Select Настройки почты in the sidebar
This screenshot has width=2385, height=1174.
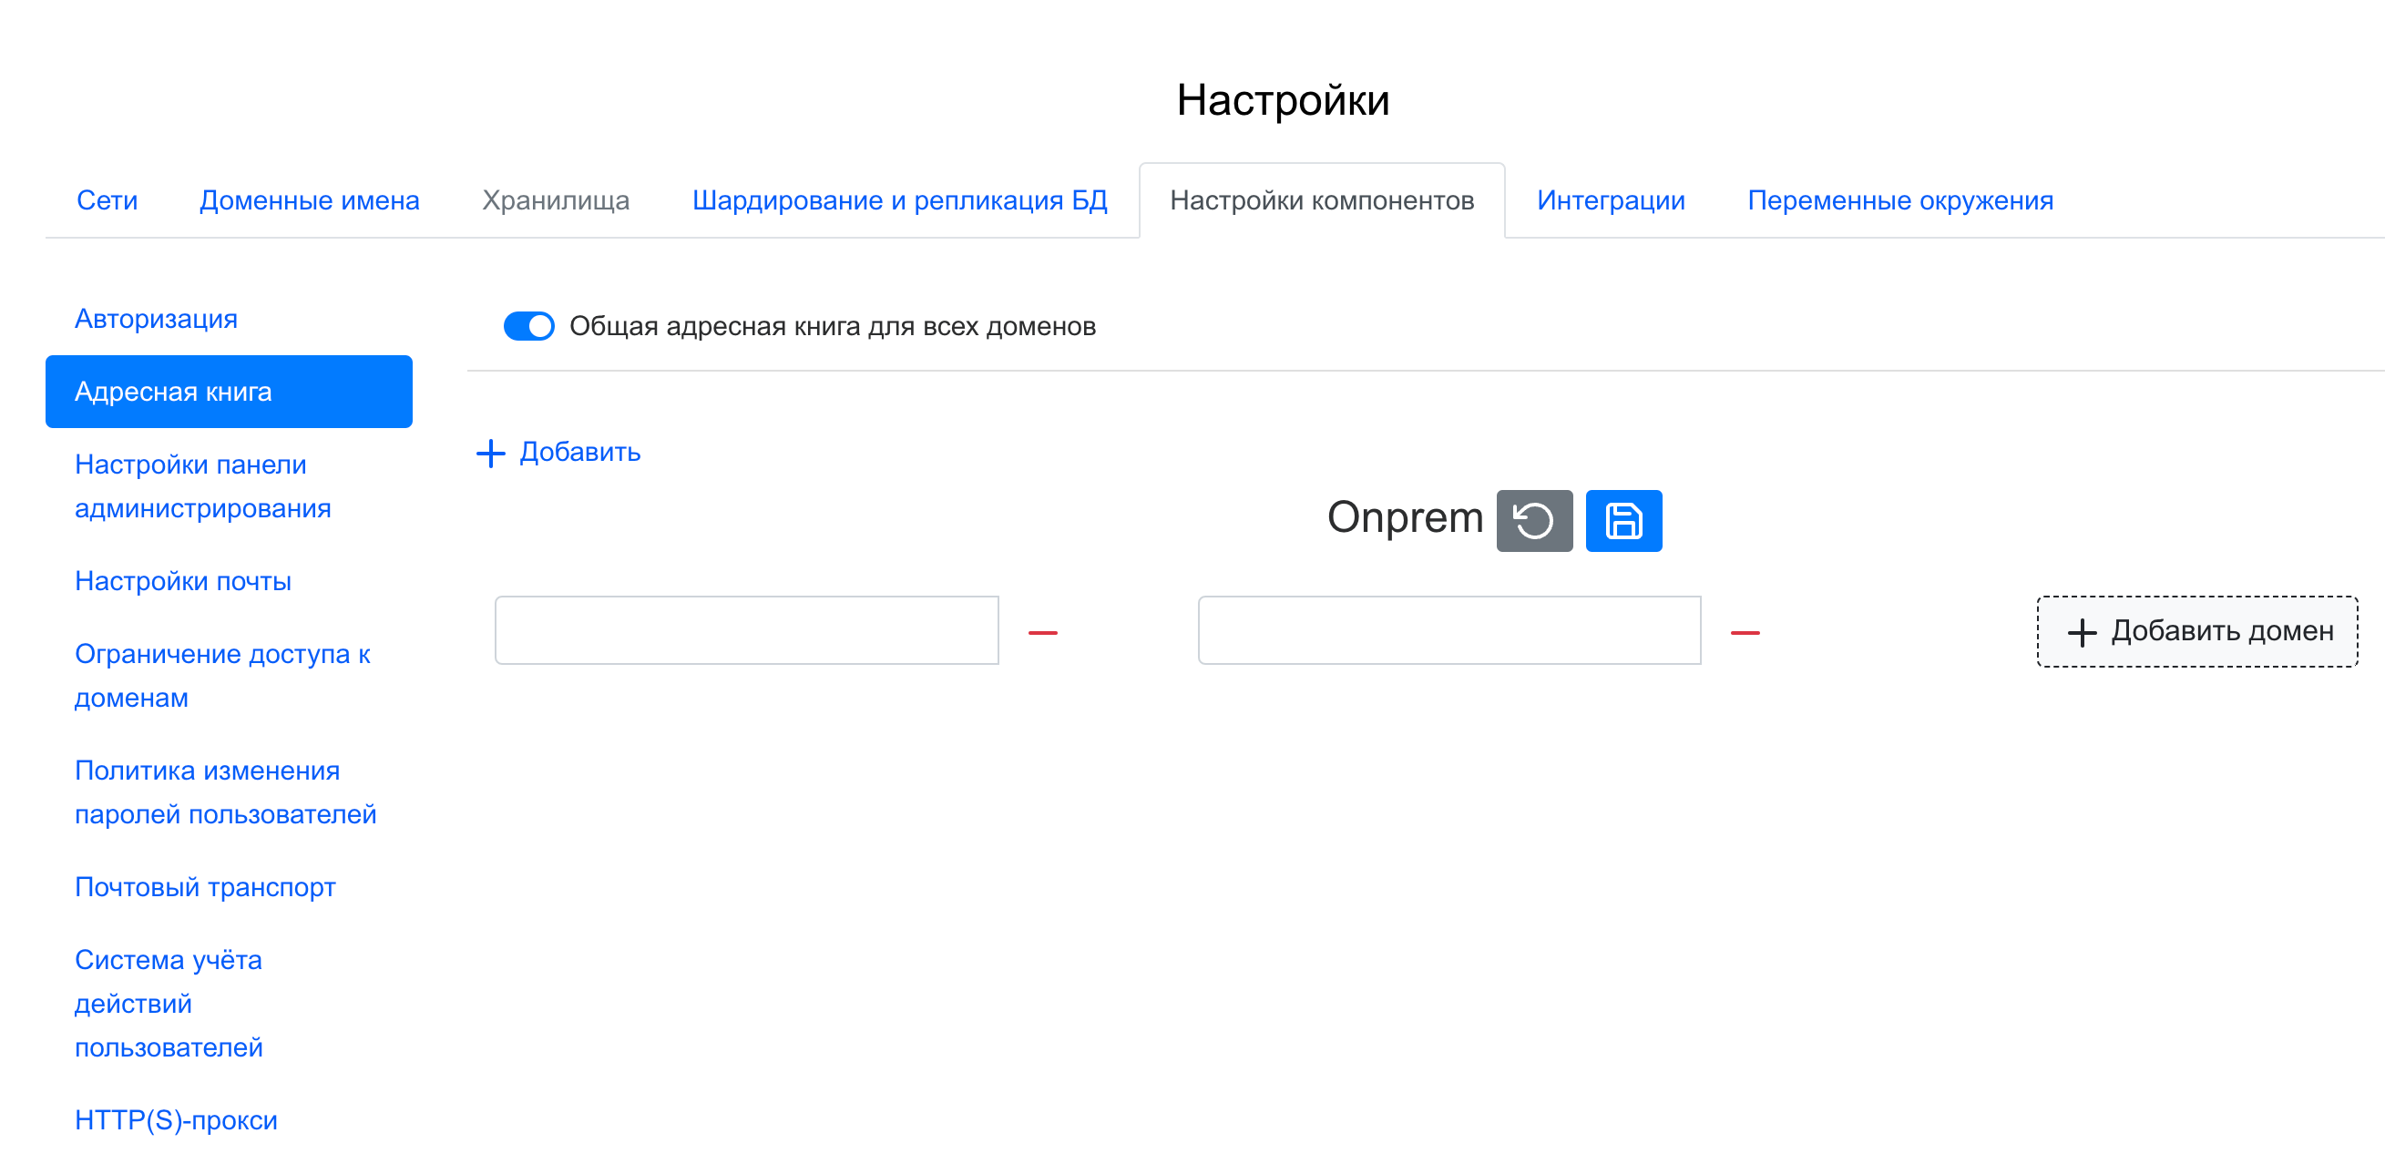coord(182,580)
